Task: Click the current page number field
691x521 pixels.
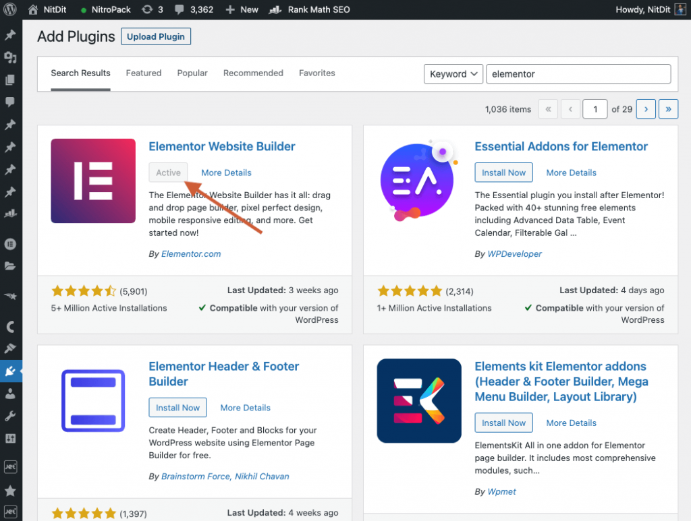Action: click(x=595, y=109)
